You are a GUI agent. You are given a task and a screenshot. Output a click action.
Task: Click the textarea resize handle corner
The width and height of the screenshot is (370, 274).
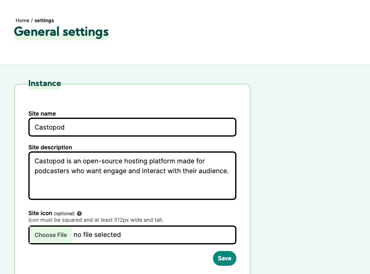pyautogui.click(x=234, y=197)
